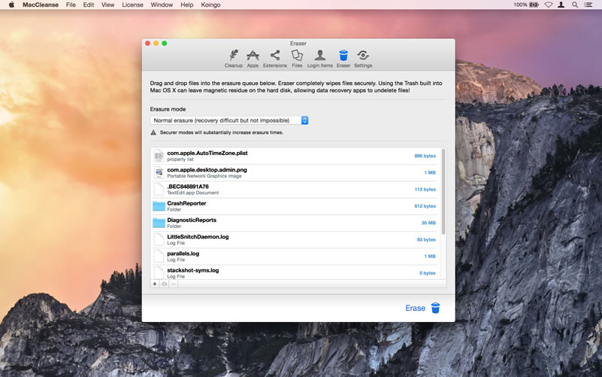
Task: Select the Files toolbar icon
Action: [x=297, y=58]
